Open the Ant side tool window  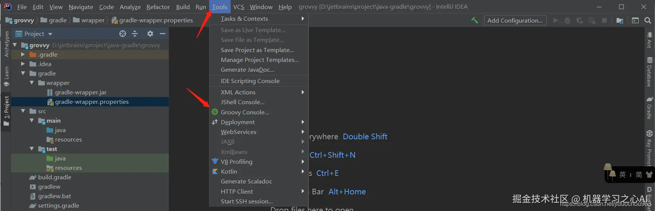[649, 40]
